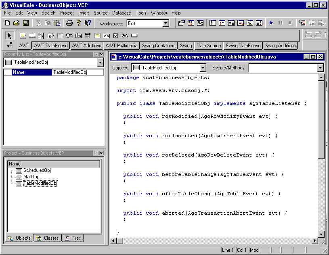Click the Open folder icon
Viewport: 329px width, 255px height.
pos(17,23)
